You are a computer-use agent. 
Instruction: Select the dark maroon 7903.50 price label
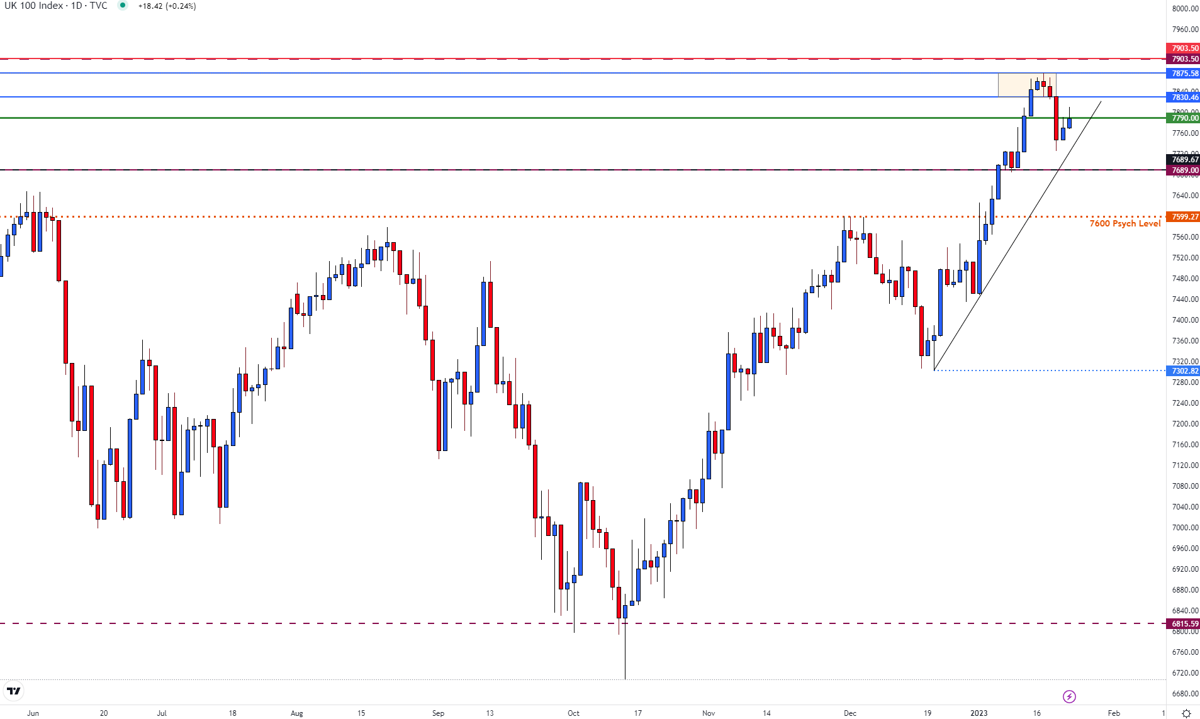click(1183, 59)
